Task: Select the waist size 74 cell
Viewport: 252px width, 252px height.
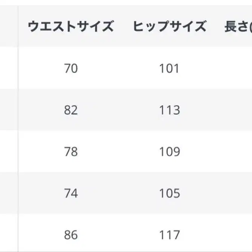Action: [x=71, y=193]
